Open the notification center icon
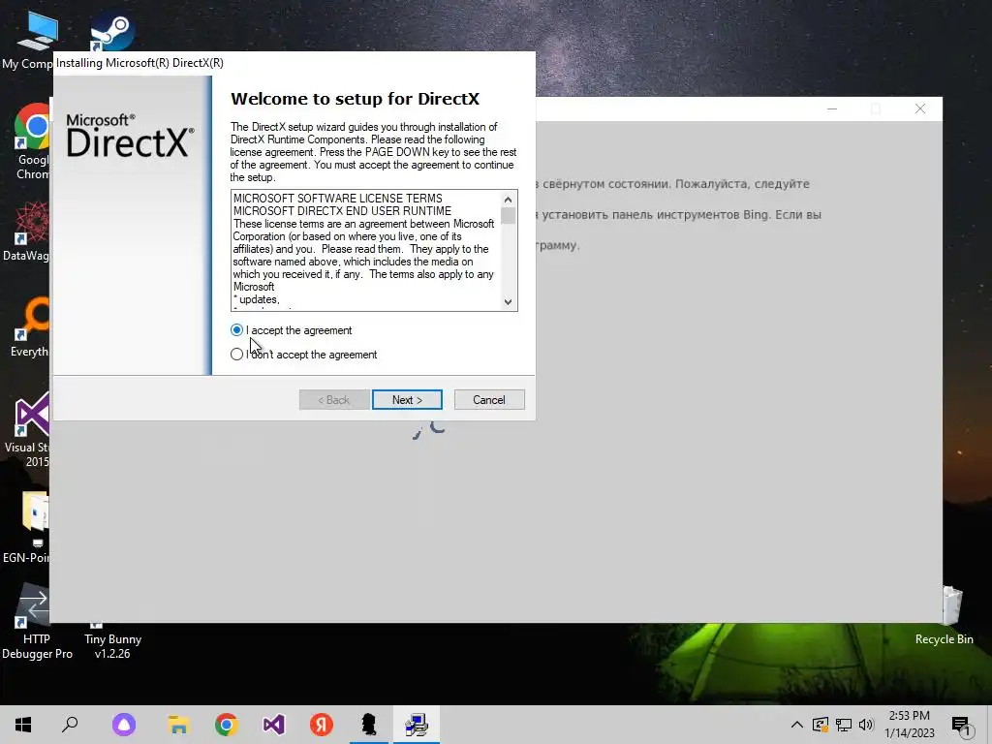The height and width of the screenshot is (744, 992). pos(961,725)
